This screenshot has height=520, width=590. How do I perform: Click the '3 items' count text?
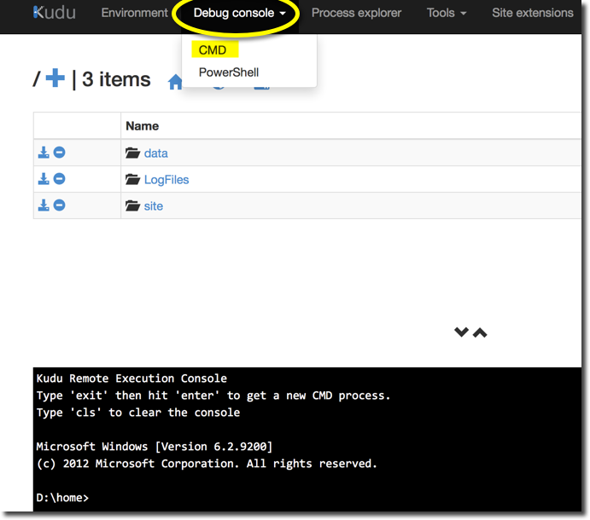(116, 79)
